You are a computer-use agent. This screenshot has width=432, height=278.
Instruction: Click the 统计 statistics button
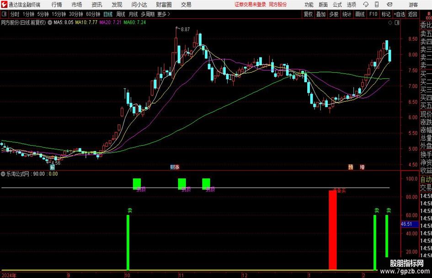click(347, 14)
